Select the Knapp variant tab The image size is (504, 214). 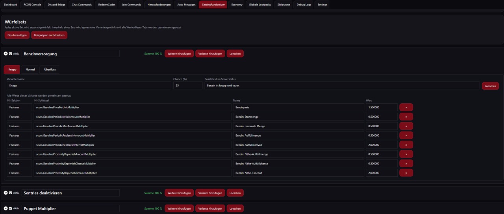[12, 70]
